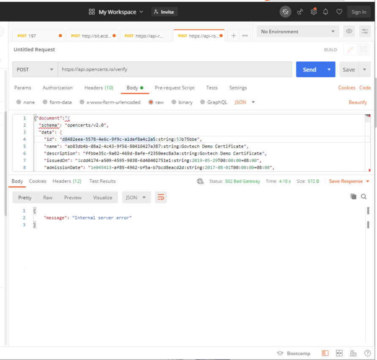Copy the response body using copy icon
Image resolution: width=377 pixels, height=360 pixels.
[x=354, y=196]
